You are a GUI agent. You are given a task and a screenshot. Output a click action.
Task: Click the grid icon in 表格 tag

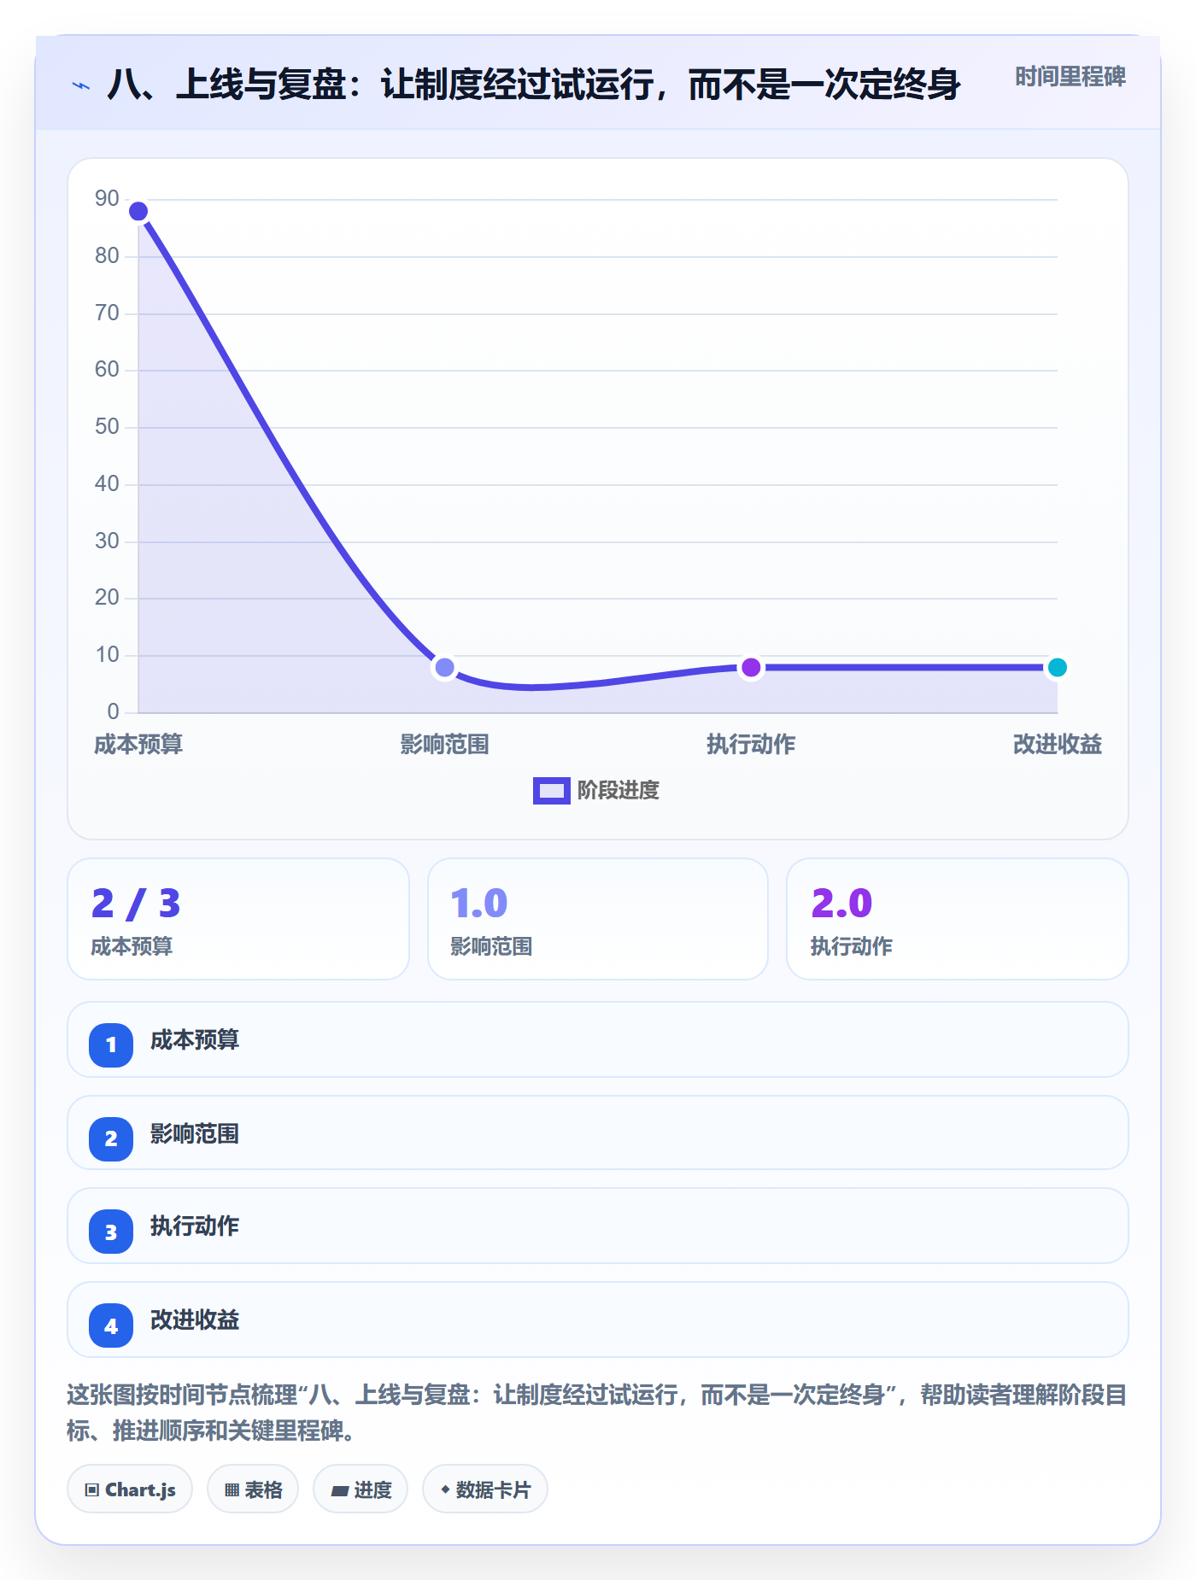coord(232,1490)
